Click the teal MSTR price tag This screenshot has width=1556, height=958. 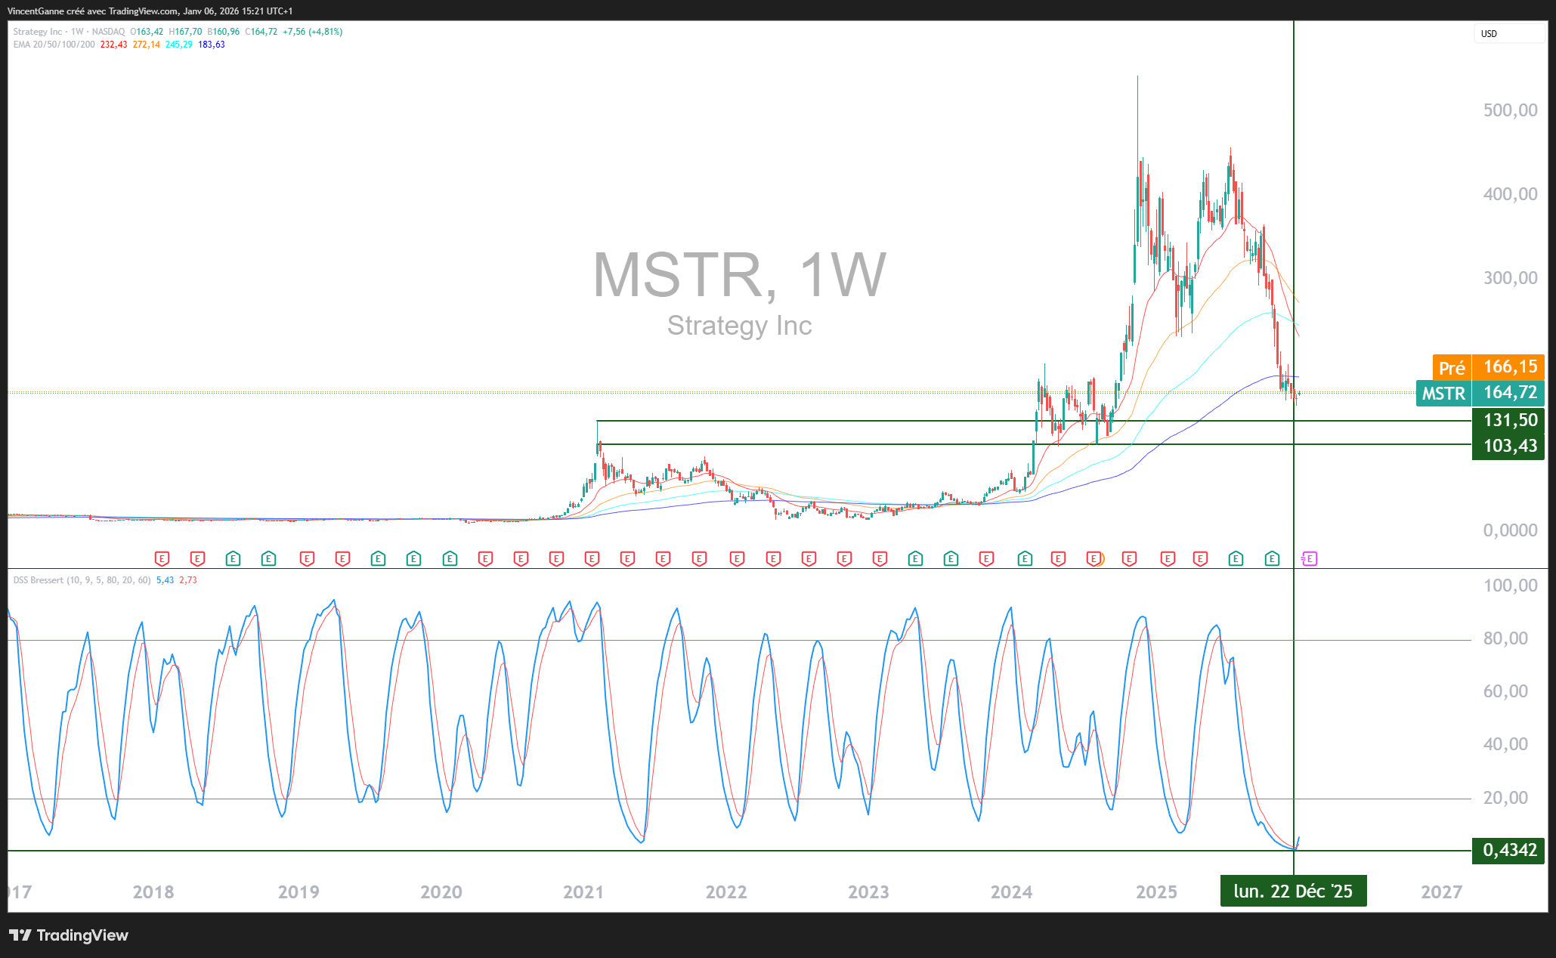tap(1443, 394)
